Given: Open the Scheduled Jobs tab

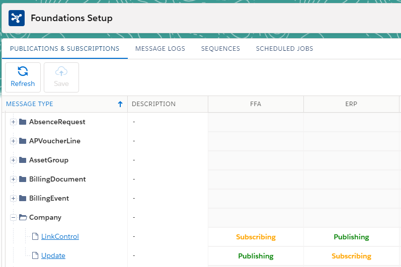Looking at the screenshot, I should 284,49.
